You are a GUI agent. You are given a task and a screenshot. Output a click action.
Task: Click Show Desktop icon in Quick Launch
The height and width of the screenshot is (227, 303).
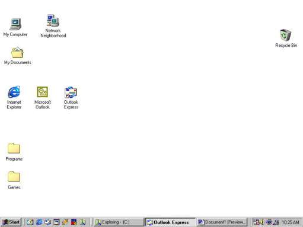pyautogui.click(x=56, y=222)
